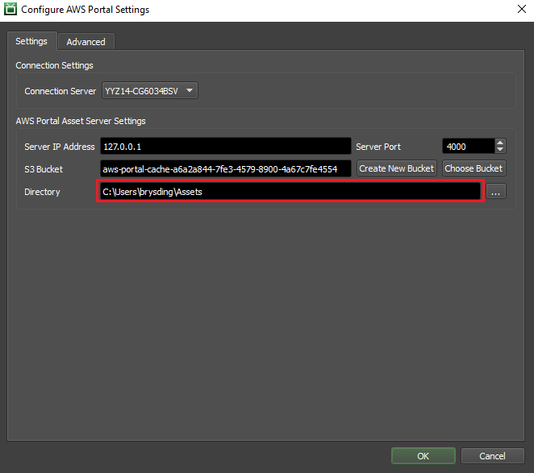Image resolution: width=534 pixels, height=473 pixels.
Task: Select the Settings tab
Action: [x=31, y=41]
